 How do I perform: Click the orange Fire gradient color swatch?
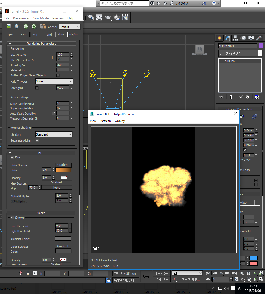pos(63,170)
